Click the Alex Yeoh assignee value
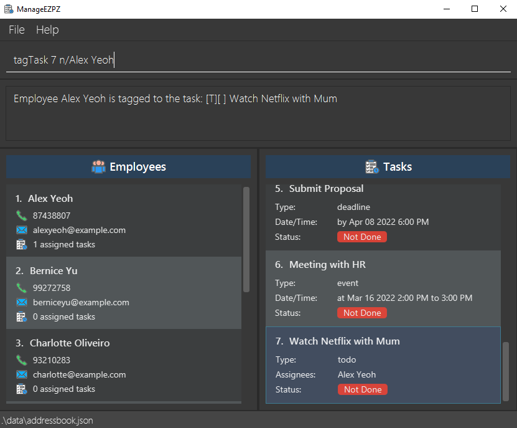517x428 pixels. coord(356,374)
